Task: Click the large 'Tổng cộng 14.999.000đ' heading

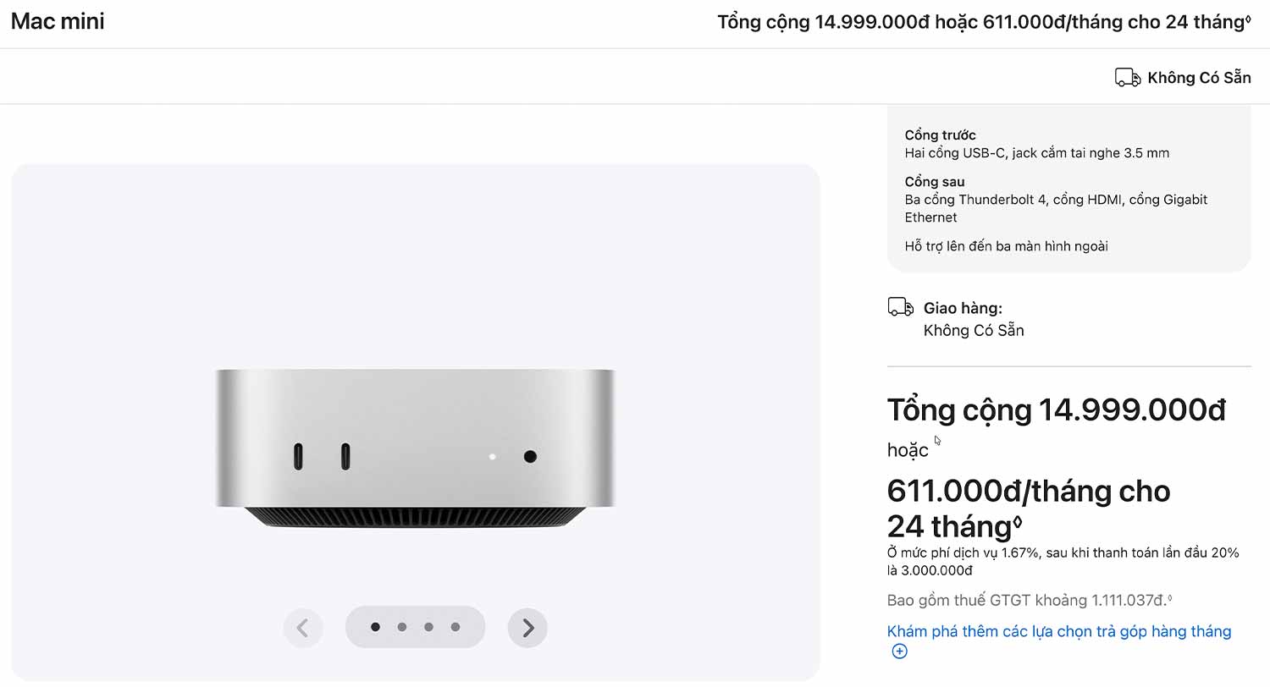Action: click(x=1056, y=410)
